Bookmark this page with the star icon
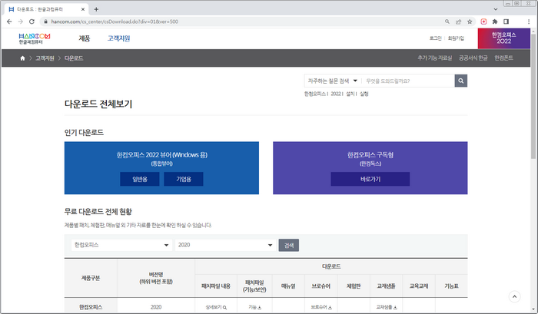538x314 pixels. click(470, 21)
